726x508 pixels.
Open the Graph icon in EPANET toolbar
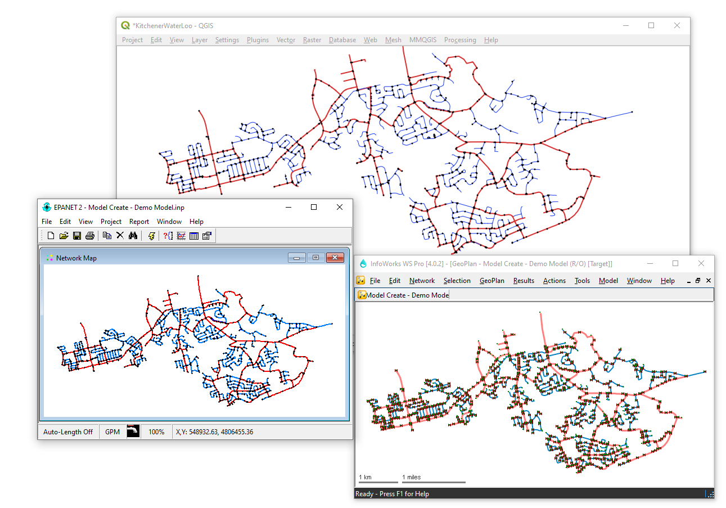(x=181, y=236)
